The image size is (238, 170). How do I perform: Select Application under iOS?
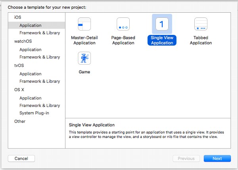30,25
